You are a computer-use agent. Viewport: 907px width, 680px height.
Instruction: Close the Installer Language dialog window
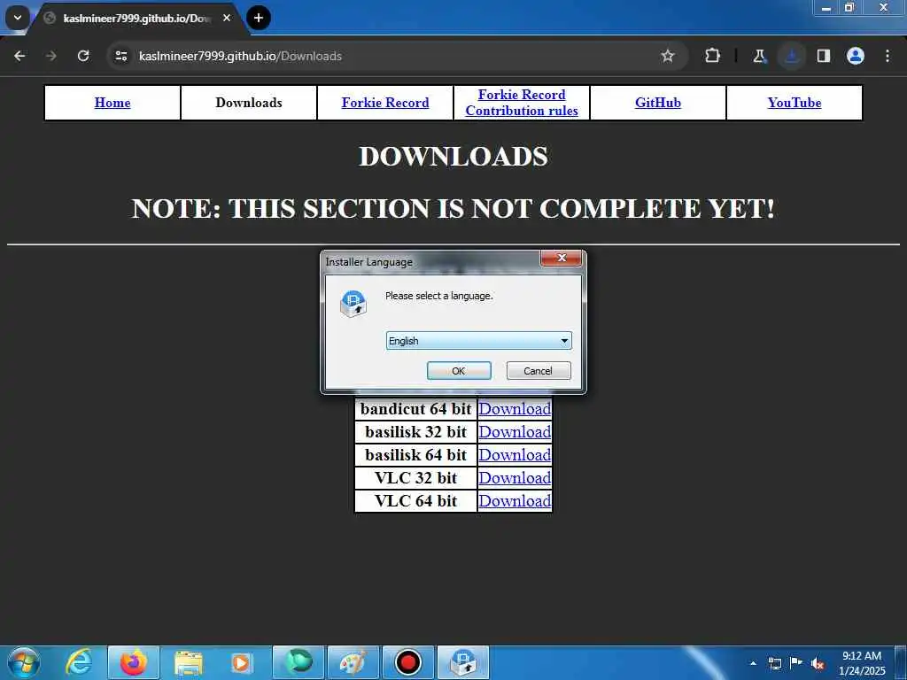coord(561,258)
